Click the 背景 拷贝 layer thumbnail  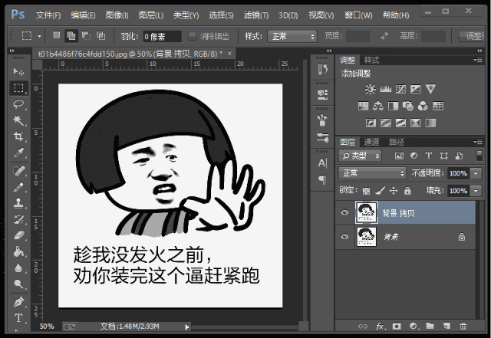tap(366, 212)
